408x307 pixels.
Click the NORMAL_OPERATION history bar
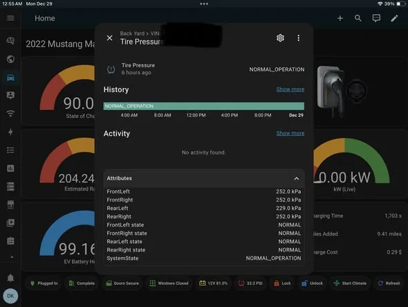204,106
